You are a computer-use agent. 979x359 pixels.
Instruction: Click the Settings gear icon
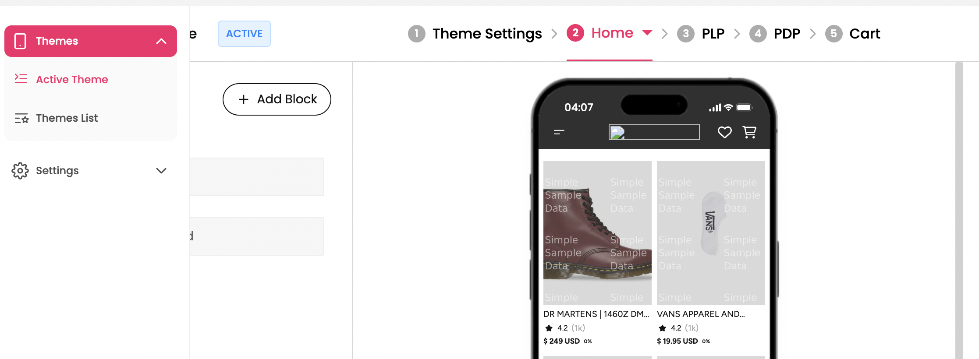pos(20,171)
